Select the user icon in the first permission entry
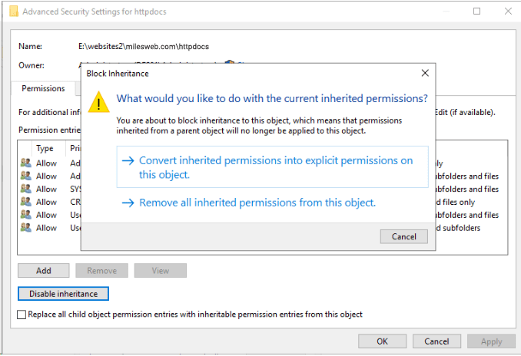The width and height of the screenshot is (521, 356). coord(26,163)
